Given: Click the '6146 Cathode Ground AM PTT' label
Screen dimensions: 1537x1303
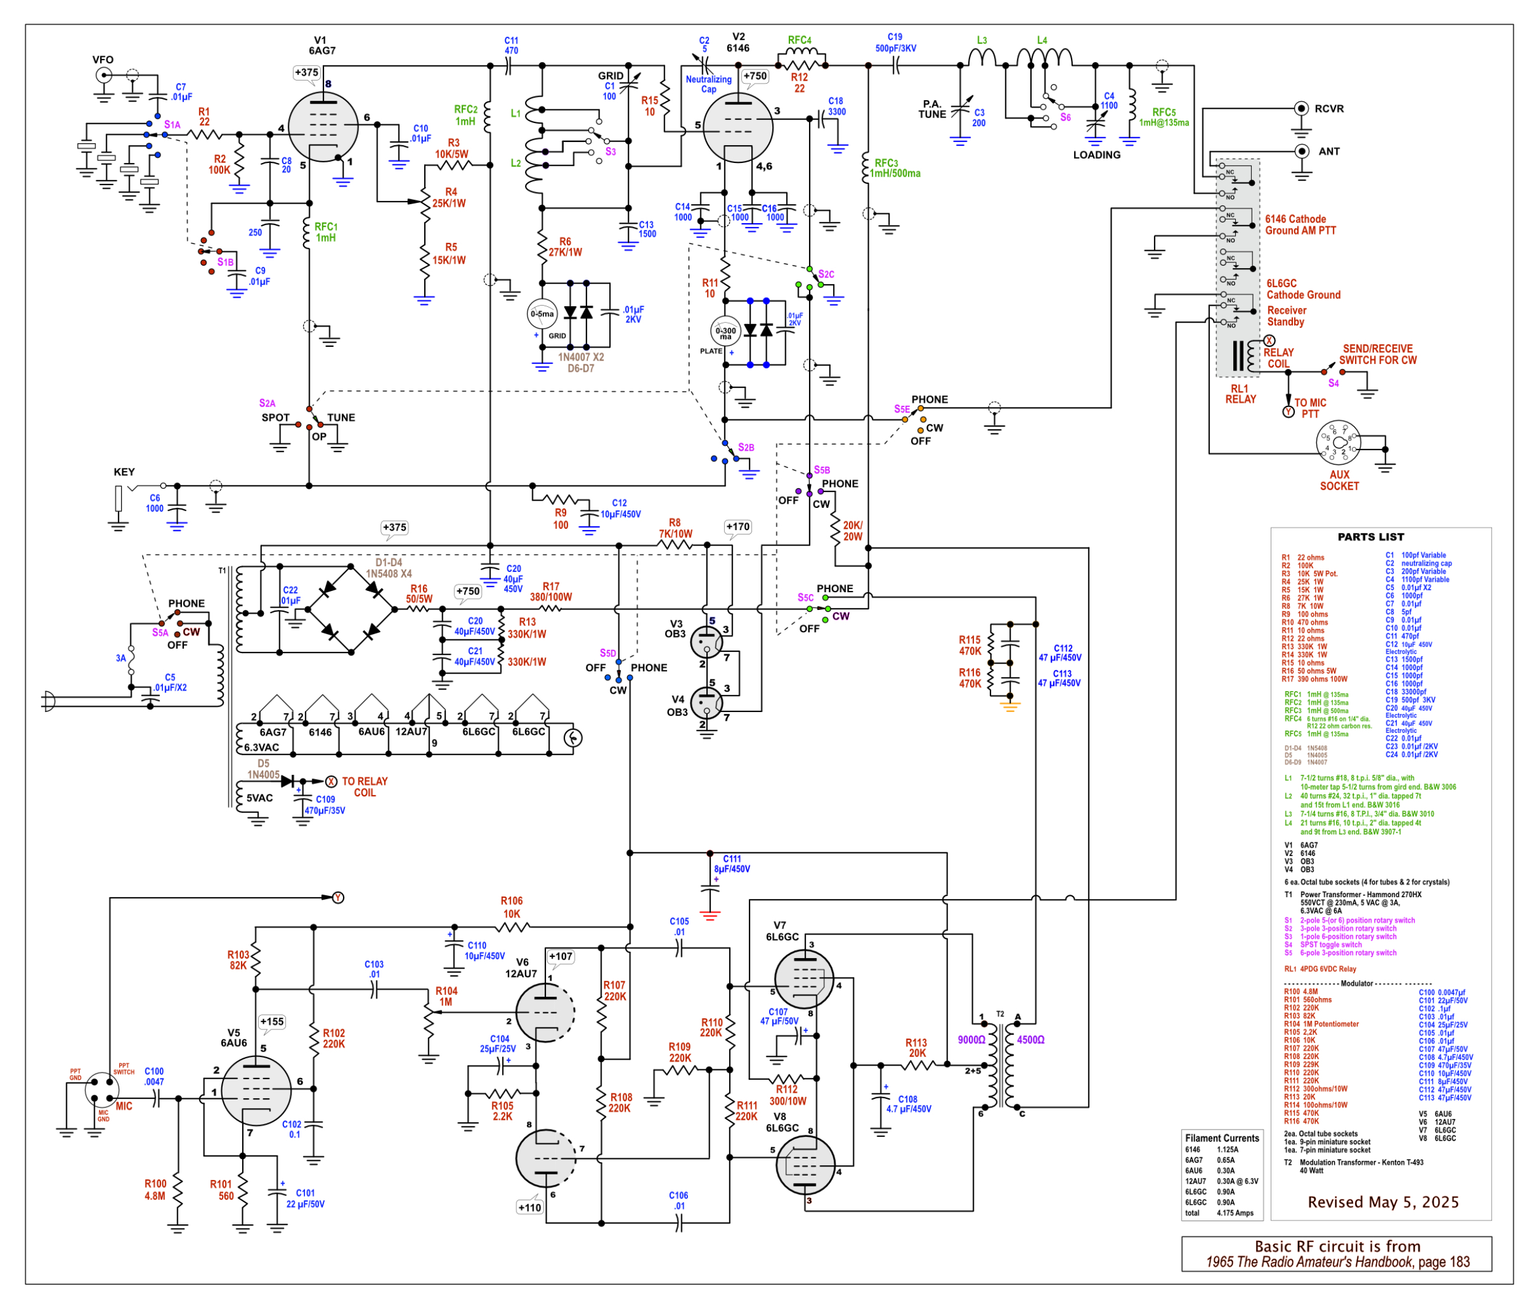Looking at the screenshot, I should click(1301, 224).
